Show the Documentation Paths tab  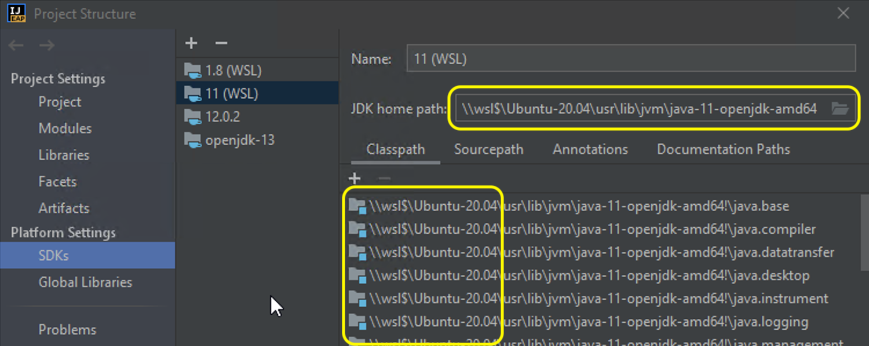pos(724,149)
